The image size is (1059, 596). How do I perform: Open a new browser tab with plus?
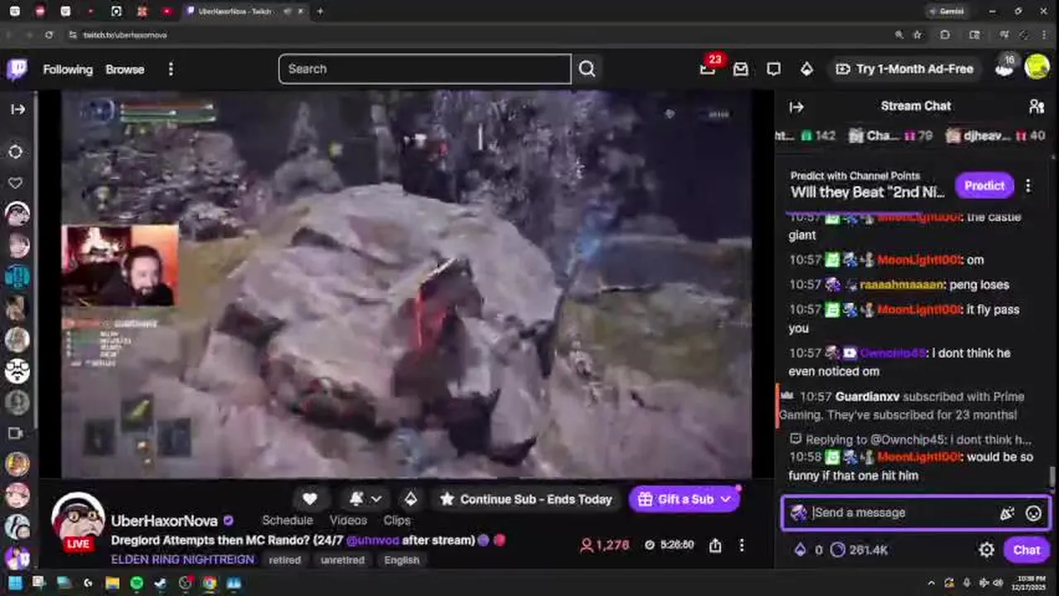click(x=320, y=11)
